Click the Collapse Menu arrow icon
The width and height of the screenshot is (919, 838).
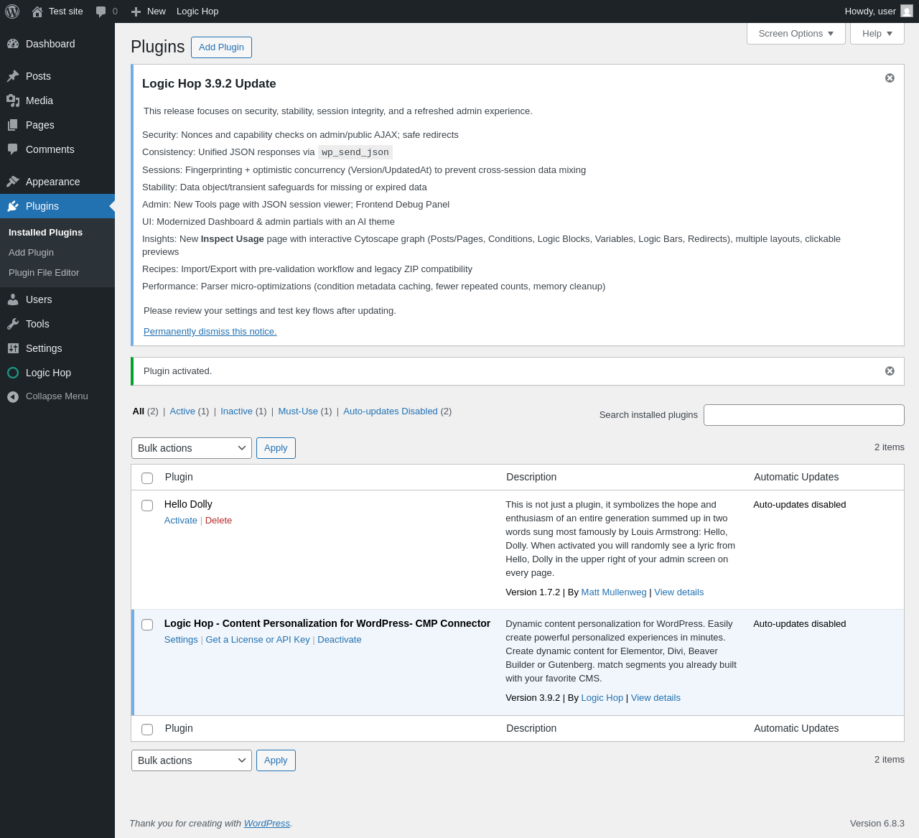[13, 396]
